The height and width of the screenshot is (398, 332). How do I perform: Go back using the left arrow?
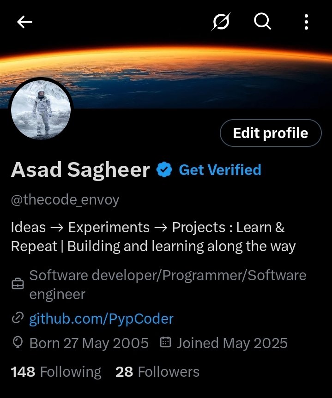pyautogui.click(x=24, y=22)
